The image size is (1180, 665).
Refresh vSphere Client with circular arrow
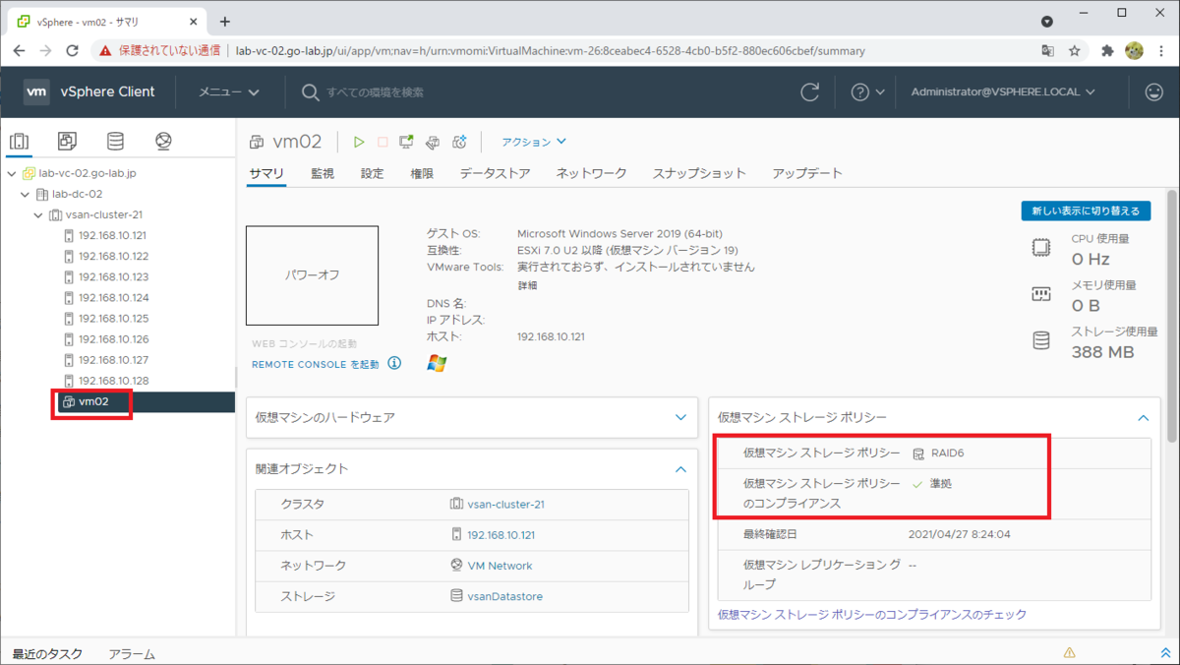click(x=810, y=91)
